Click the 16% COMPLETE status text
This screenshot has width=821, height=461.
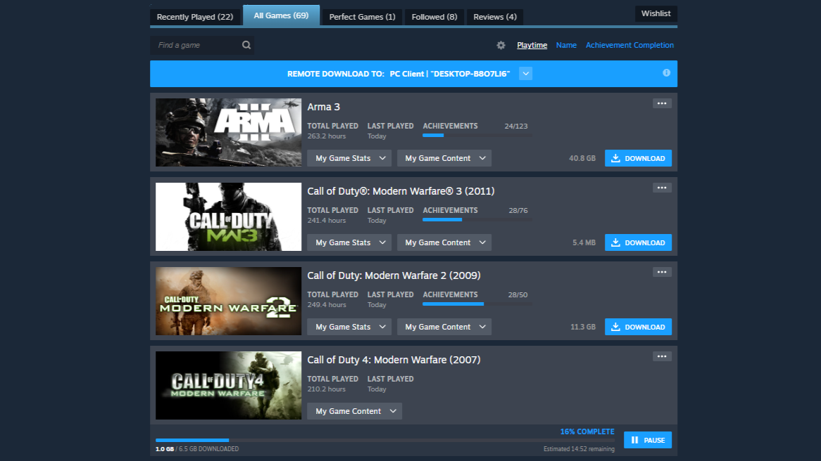pyautogui.click(x=587, y=431)
